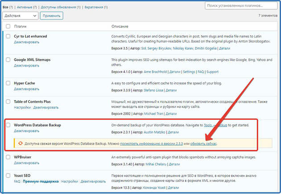Screen dimensions: 281x194
Task: Check the Hyper Cache plugin checkbox
Action: point(8,83)
